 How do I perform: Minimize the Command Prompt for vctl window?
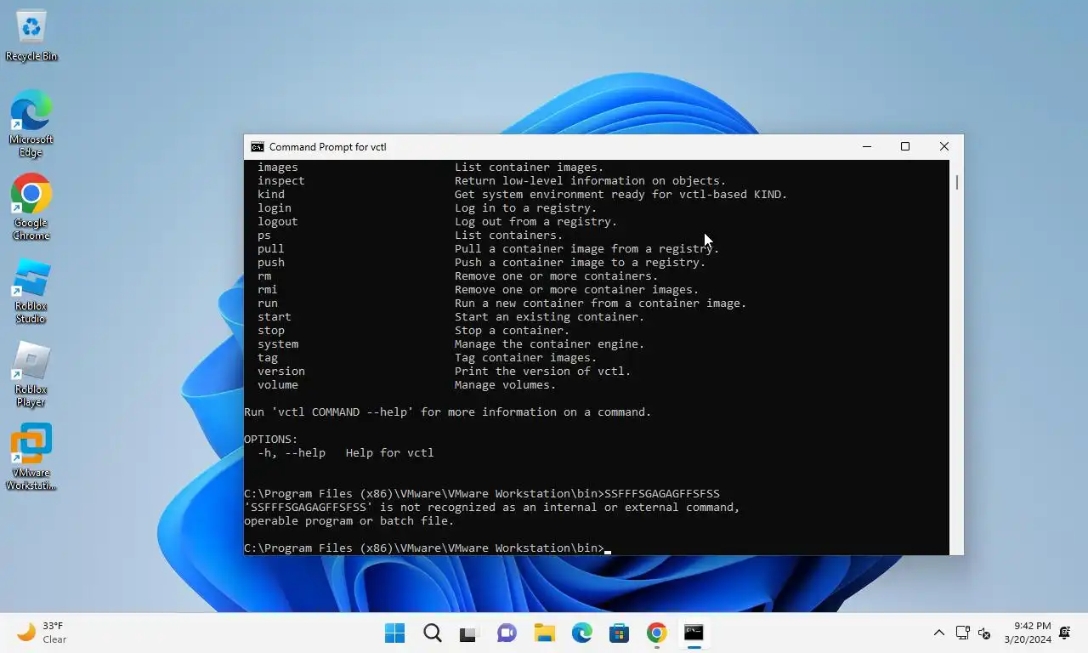click(866, 146)
